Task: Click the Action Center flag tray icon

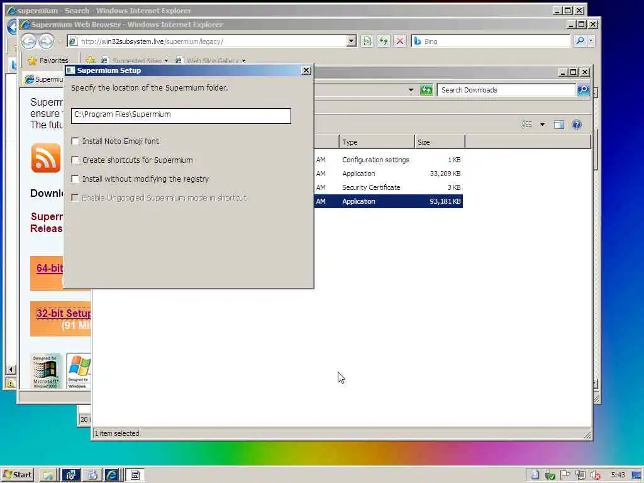Action: coord(565,475)
